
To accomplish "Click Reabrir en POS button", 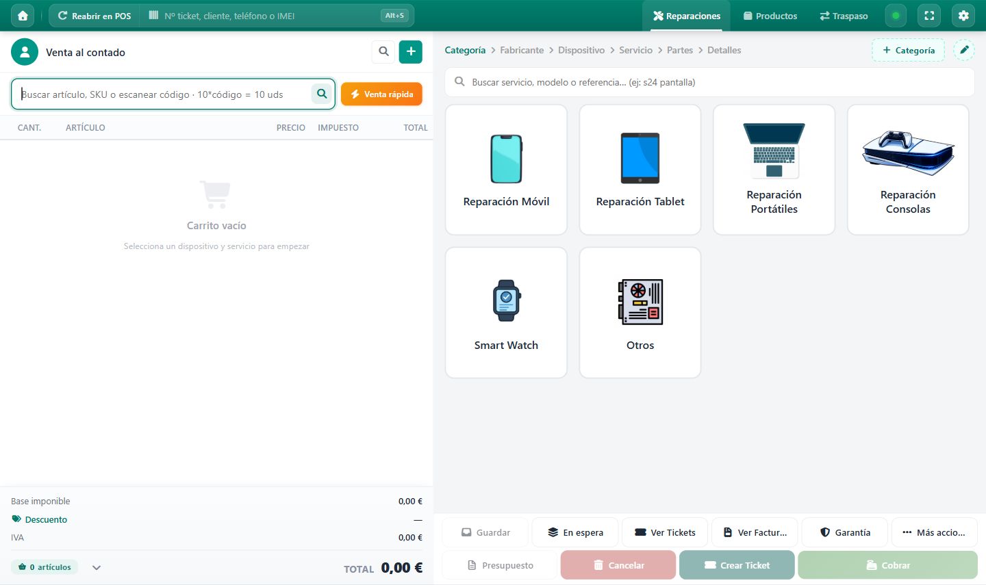I will point(94,16).
